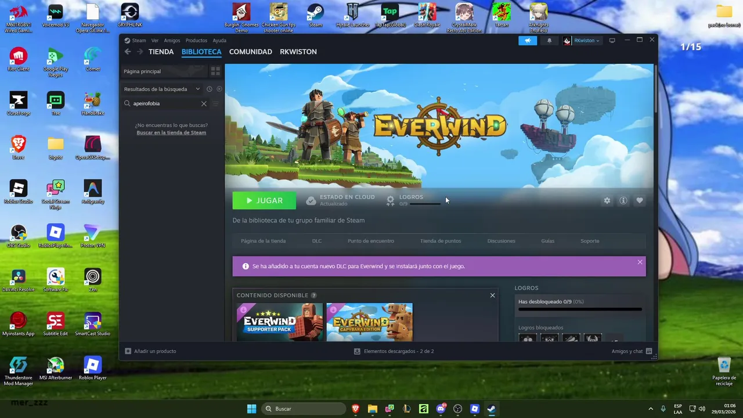Open the downloads icon at the bottom bar
The width and height of the screenshot is (743, 418).
[358, 351]
